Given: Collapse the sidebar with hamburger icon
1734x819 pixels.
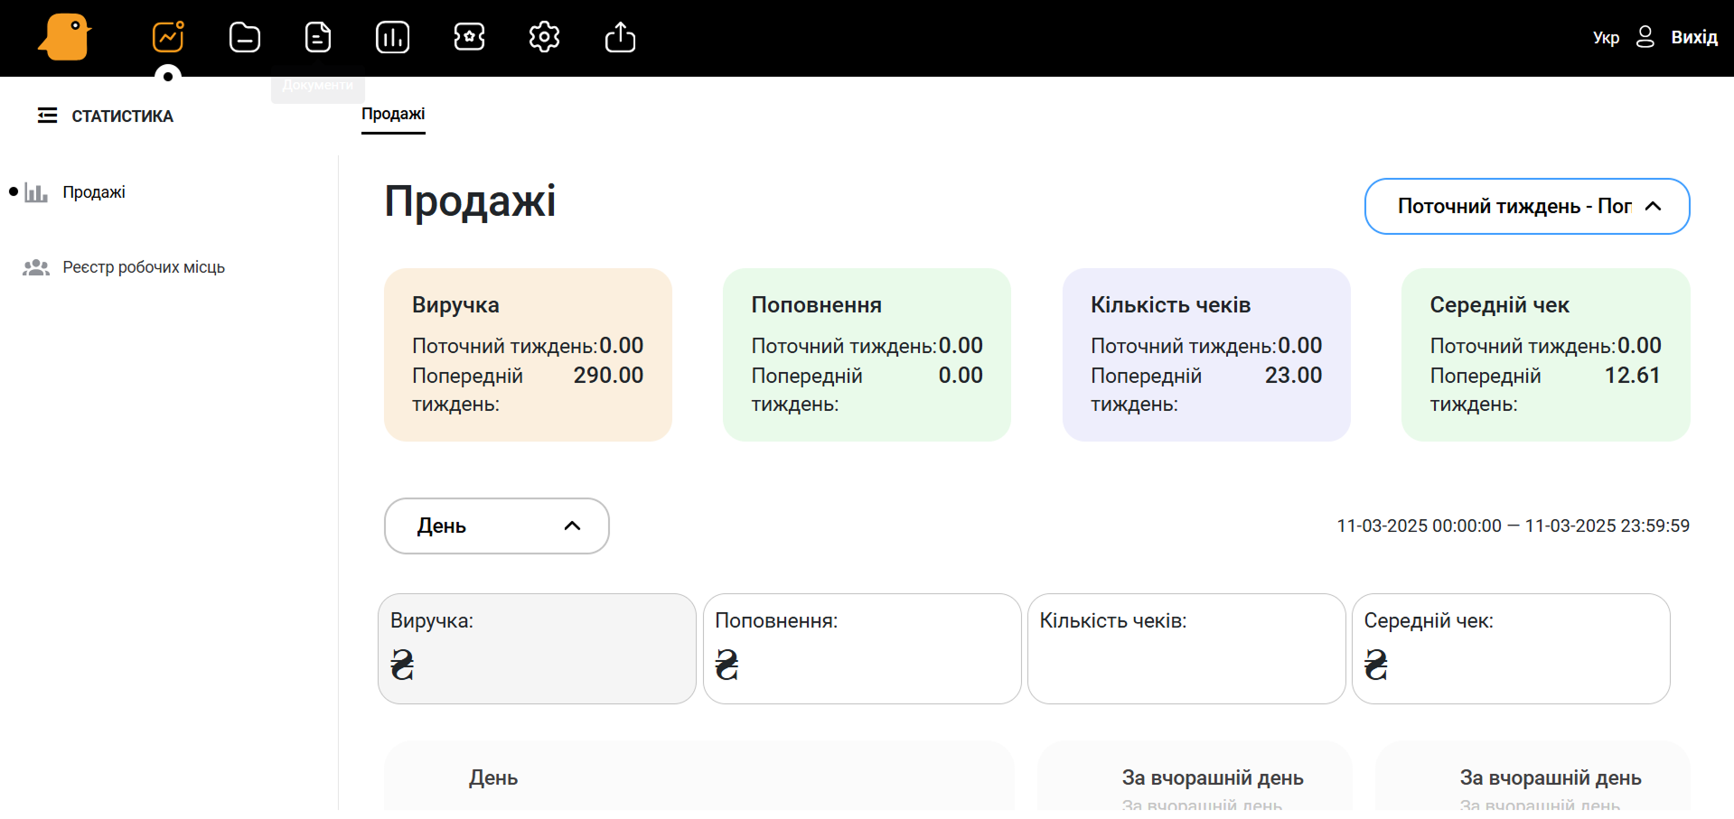Looking at the screenshot, I should [x=47, y=116].
